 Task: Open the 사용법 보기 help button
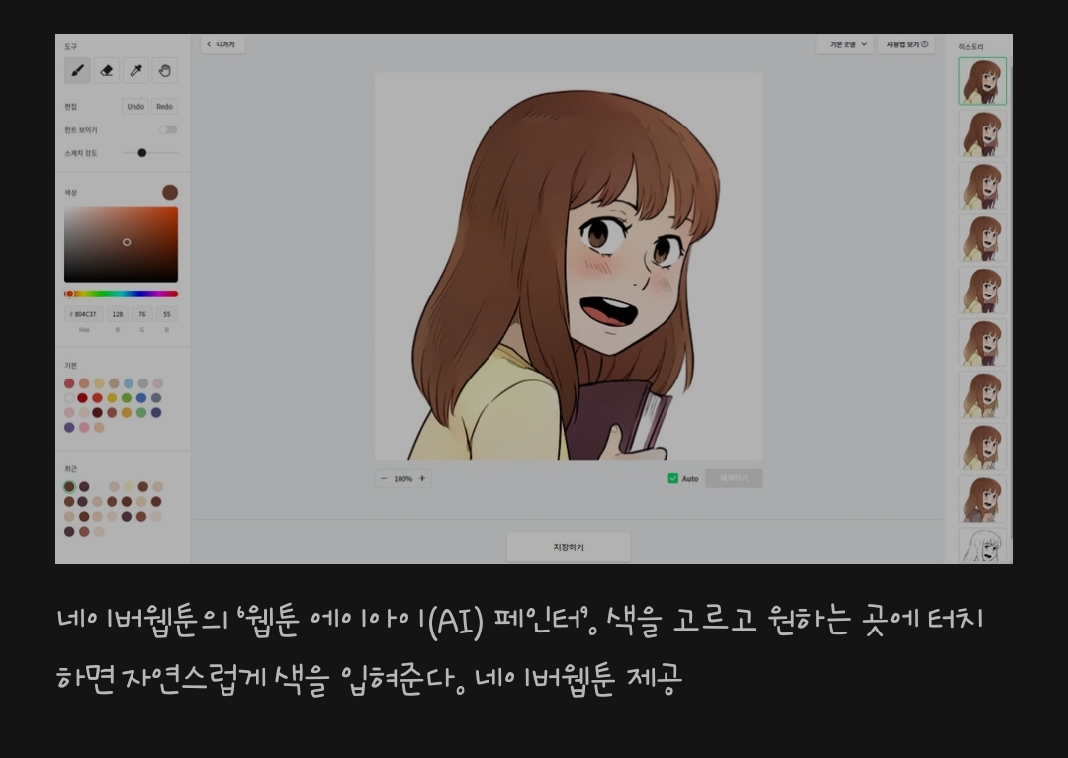pyautogui.click(x=907, y=44)
